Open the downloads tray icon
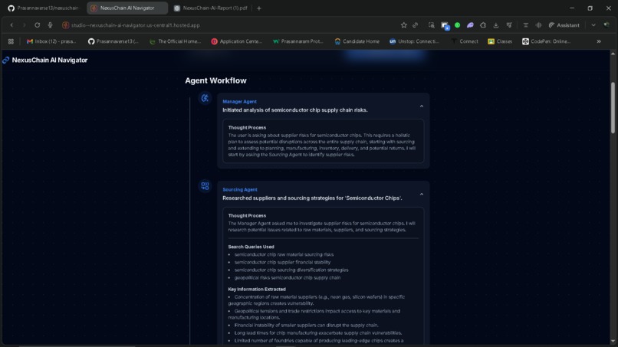The image size is (618, 347). pyautogui.click(x=496, y=25)
